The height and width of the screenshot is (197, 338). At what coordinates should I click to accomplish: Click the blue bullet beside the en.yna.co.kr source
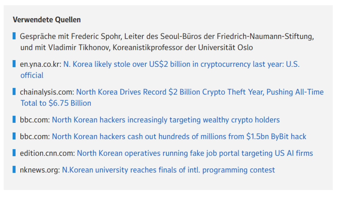(x=14, y=64)
